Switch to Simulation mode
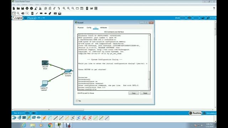 pyautogui.click(x=209, y=113)
